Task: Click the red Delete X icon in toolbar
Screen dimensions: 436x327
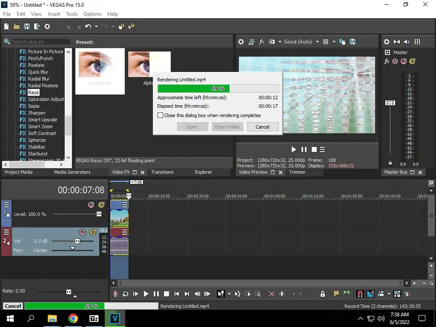Action: (272, 294)
